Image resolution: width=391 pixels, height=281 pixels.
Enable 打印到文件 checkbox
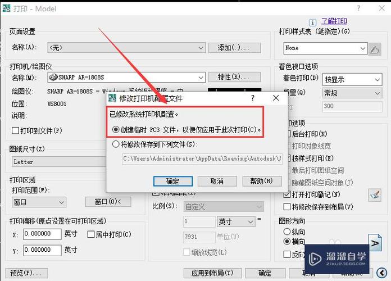click(x=16, y=130)
